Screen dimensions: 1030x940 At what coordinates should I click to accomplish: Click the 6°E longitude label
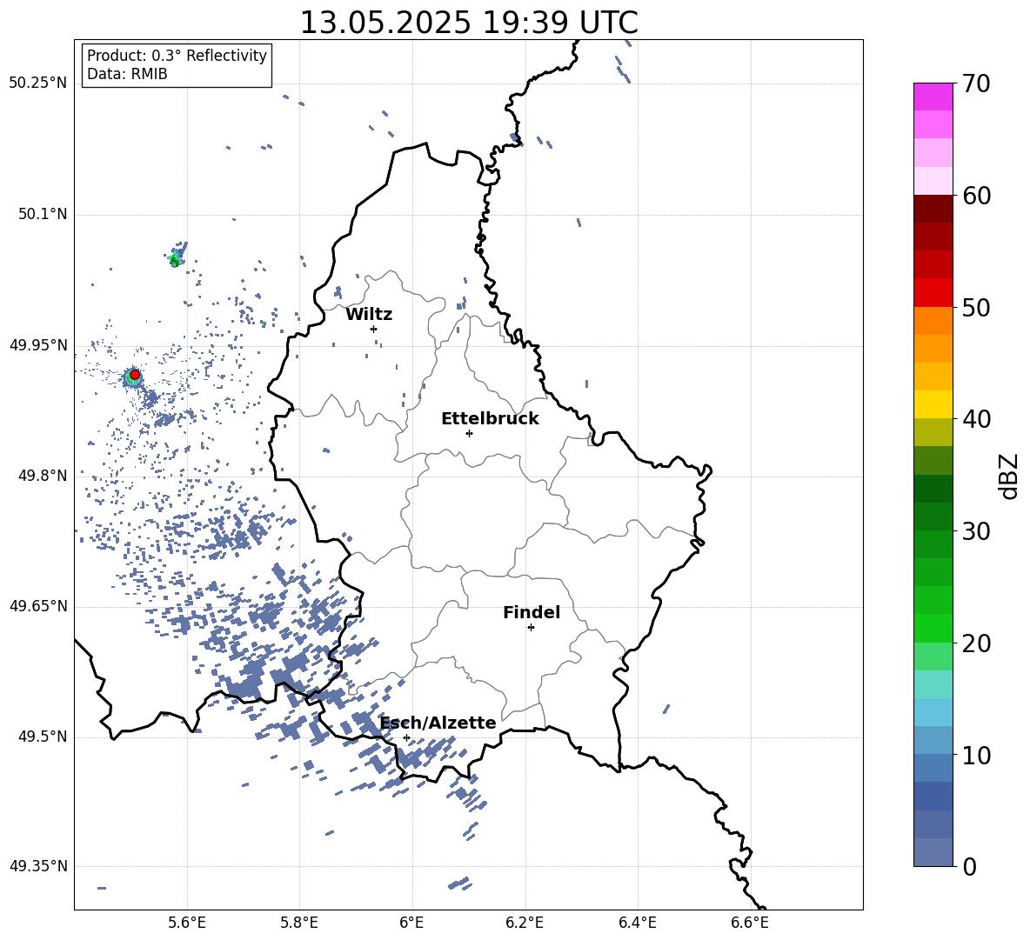[x=411, y=923]
